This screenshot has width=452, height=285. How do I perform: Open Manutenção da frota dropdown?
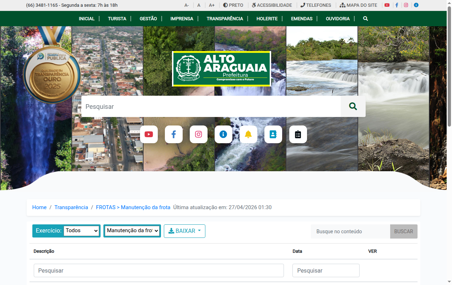click(132, 231)
